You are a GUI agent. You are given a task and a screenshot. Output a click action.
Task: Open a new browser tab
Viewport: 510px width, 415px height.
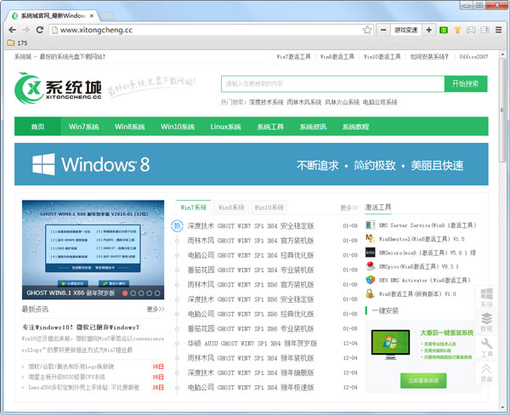click(x=107, y=15)
